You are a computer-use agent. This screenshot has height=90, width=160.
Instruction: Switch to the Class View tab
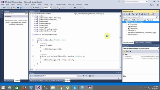(x=148, y=43)
